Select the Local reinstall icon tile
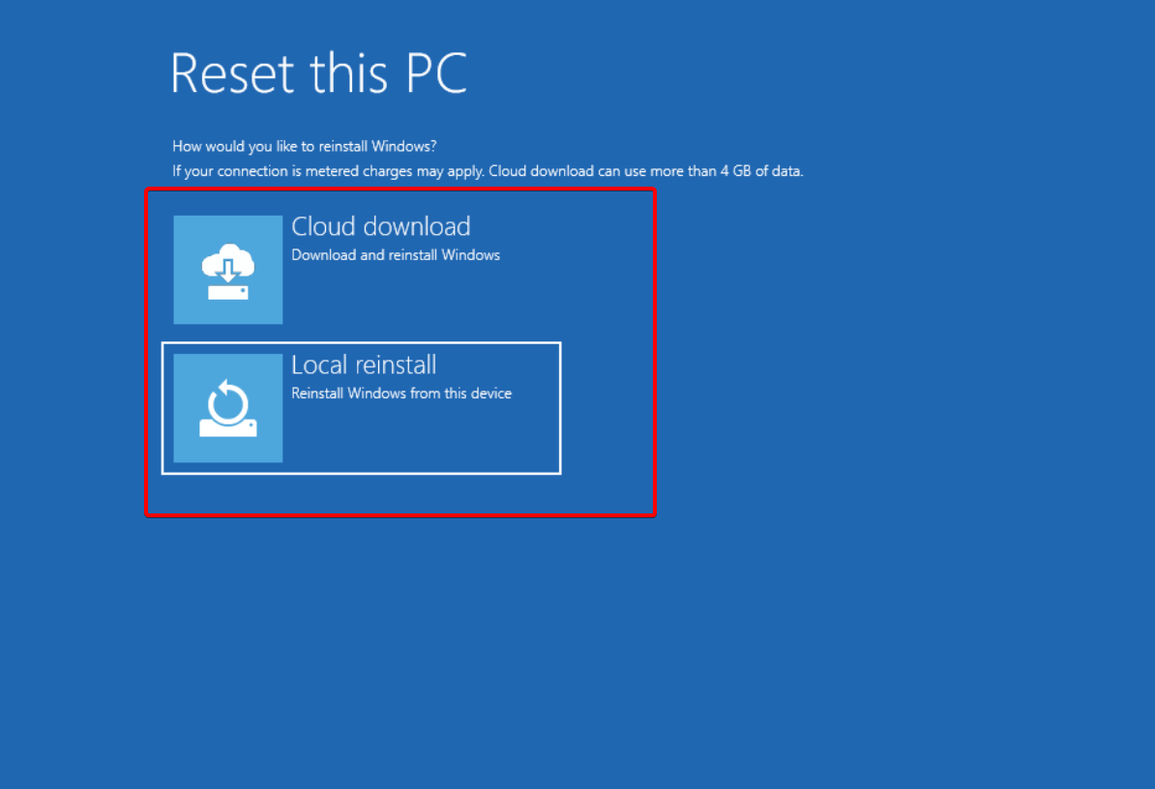1155x789 pixels. tap(227, 408)
